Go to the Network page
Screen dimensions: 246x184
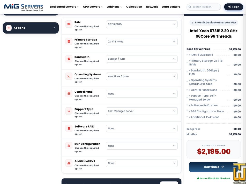click(x=152, y=7)
